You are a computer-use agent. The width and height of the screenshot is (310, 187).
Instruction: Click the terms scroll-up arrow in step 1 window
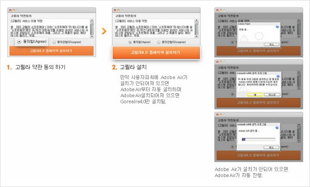point(92,21)
